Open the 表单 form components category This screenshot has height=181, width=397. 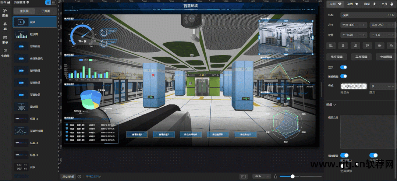coord(5,40)
